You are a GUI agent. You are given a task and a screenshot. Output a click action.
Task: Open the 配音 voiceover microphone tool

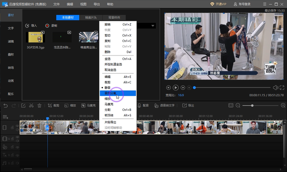click(143, 105)
